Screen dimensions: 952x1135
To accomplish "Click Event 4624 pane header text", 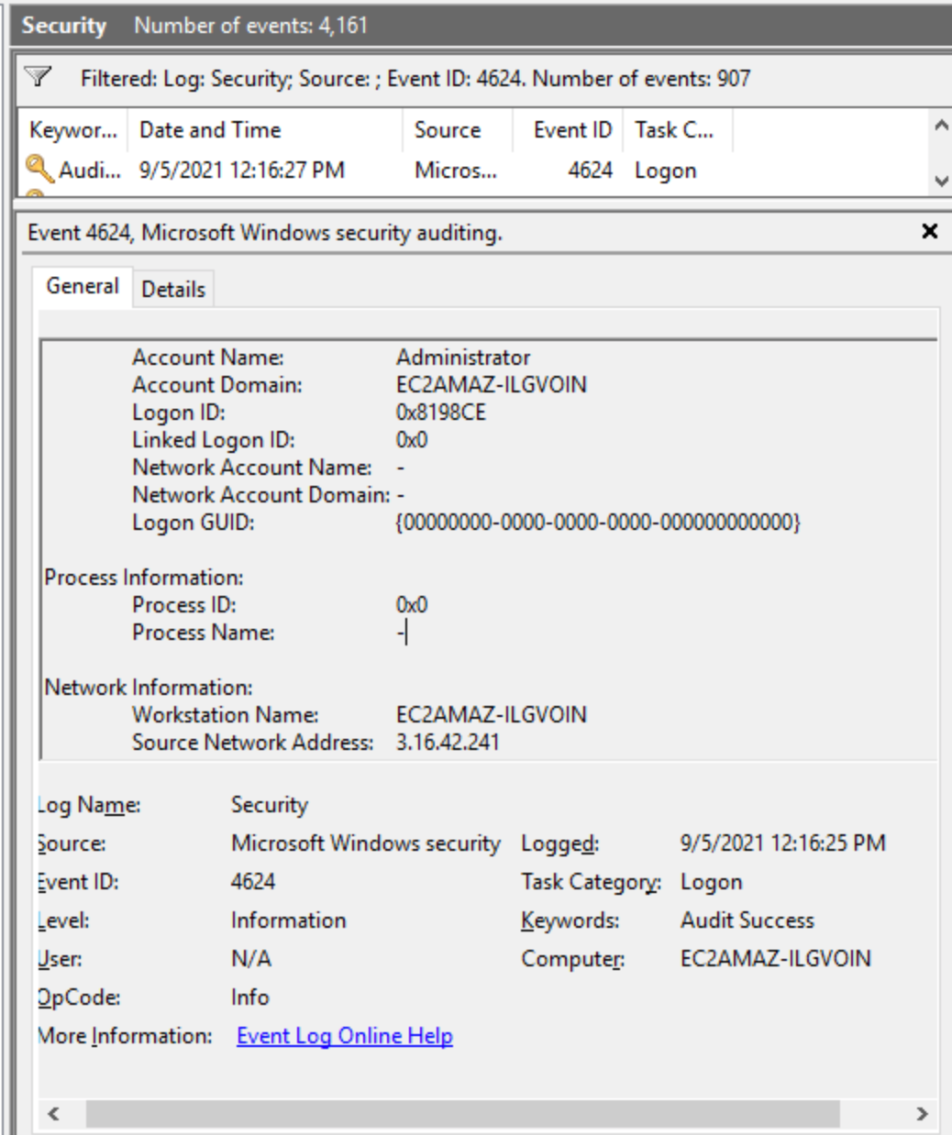I will point(265,233).
